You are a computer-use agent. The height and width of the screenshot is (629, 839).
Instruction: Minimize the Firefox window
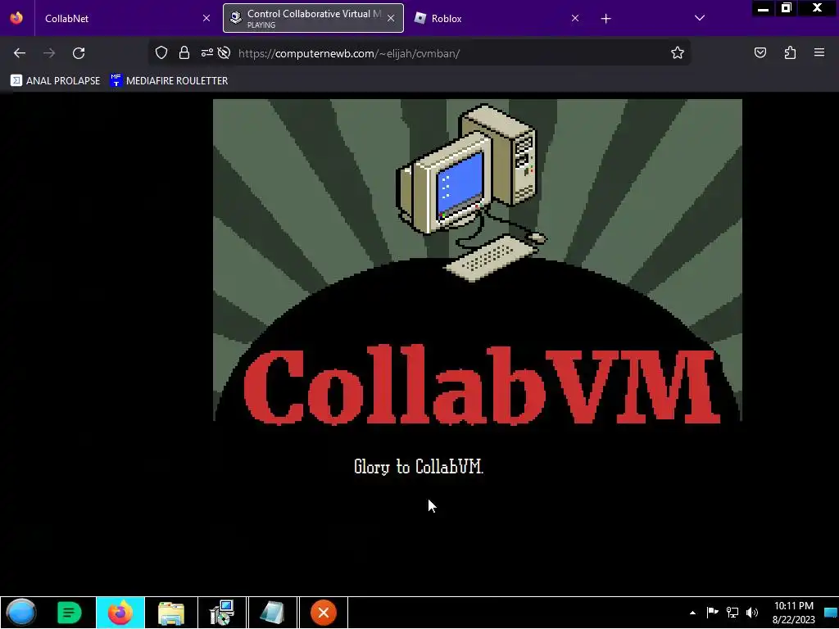(763, 8)
